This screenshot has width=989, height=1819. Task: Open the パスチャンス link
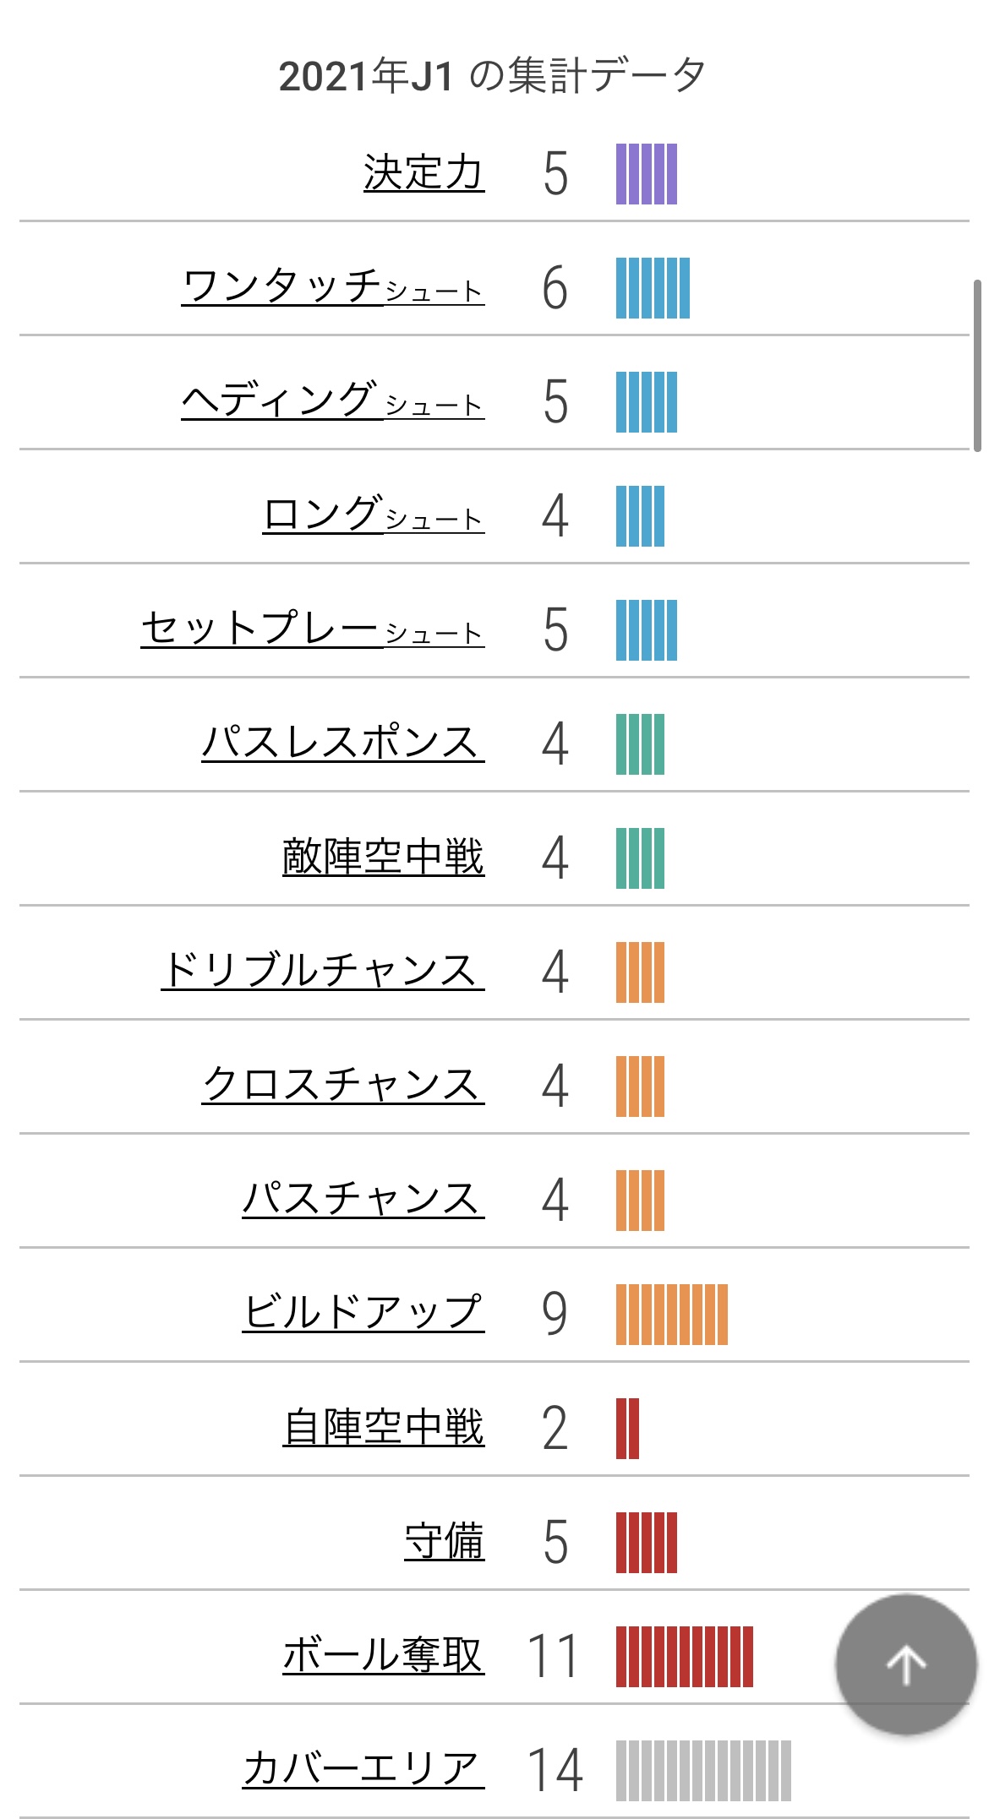[363, 1199]
